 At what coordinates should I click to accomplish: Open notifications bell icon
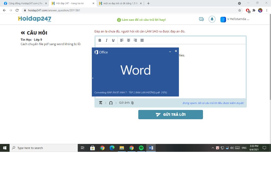coord(212,19)
